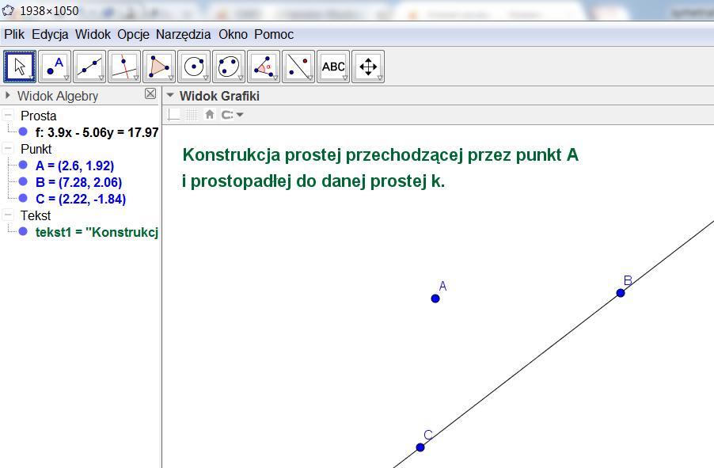
Task: Open the Widok menu
Action: (x=93, y=35)
